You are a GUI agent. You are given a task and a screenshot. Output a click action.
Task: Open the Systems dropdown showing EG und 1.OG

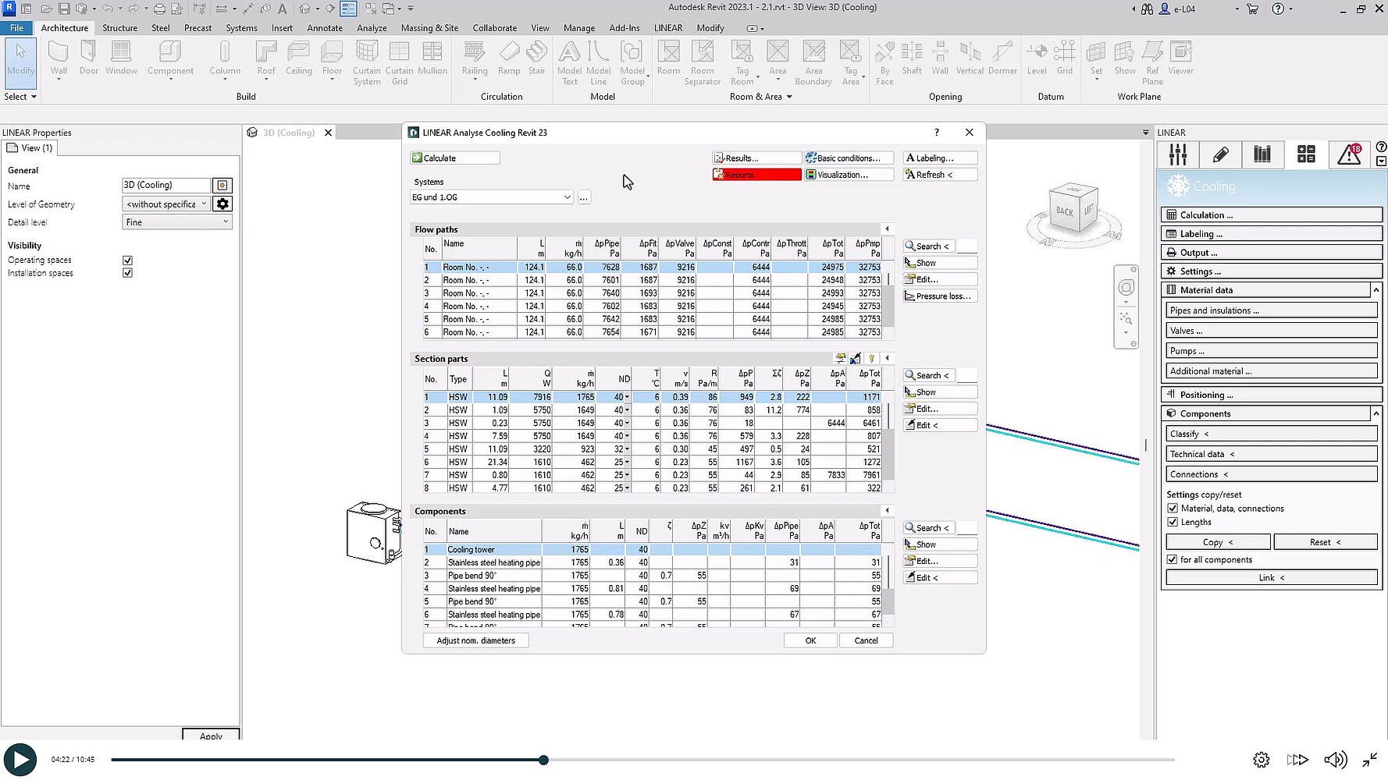(x=567, y=197)
